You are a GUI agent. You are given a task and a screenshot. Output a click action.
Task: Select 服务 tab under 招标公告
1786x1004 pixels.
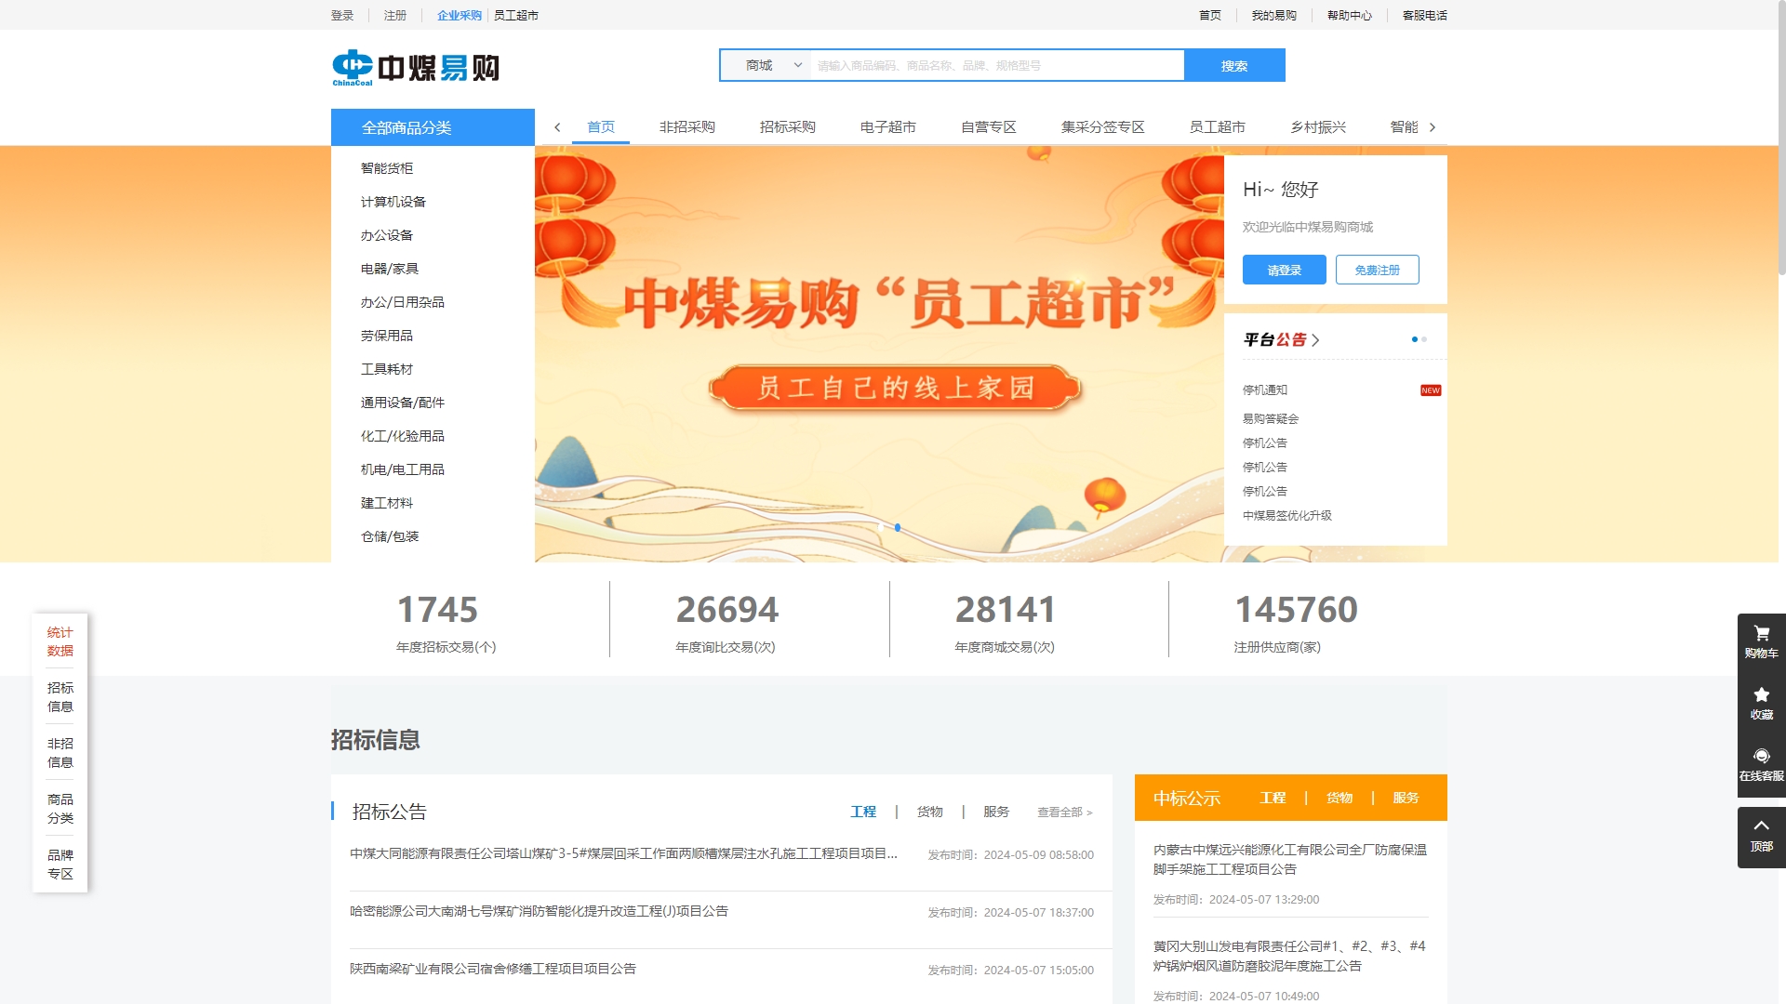996,812
